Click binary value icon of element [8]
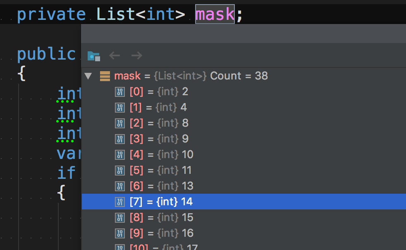 (x=119, y=218)
